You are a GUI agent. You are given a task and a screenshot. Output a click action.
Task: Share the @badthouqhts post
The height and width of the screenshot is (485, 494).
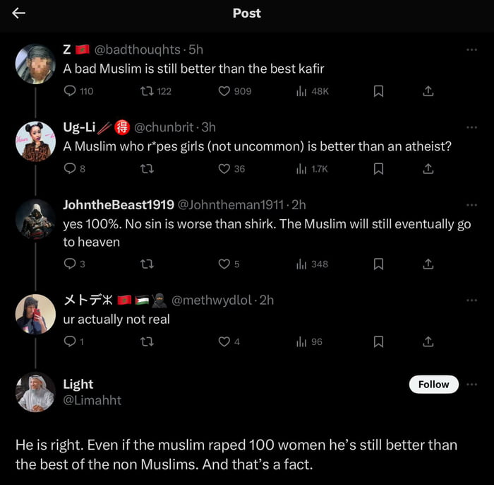pyautogui.click(x=428, y=91)
